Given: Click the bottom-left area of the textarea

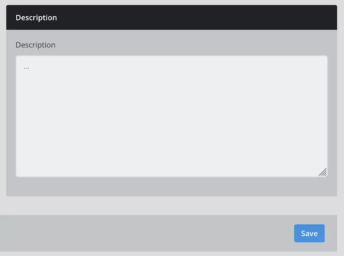Looking at the screenshot, I should (29, 167).
